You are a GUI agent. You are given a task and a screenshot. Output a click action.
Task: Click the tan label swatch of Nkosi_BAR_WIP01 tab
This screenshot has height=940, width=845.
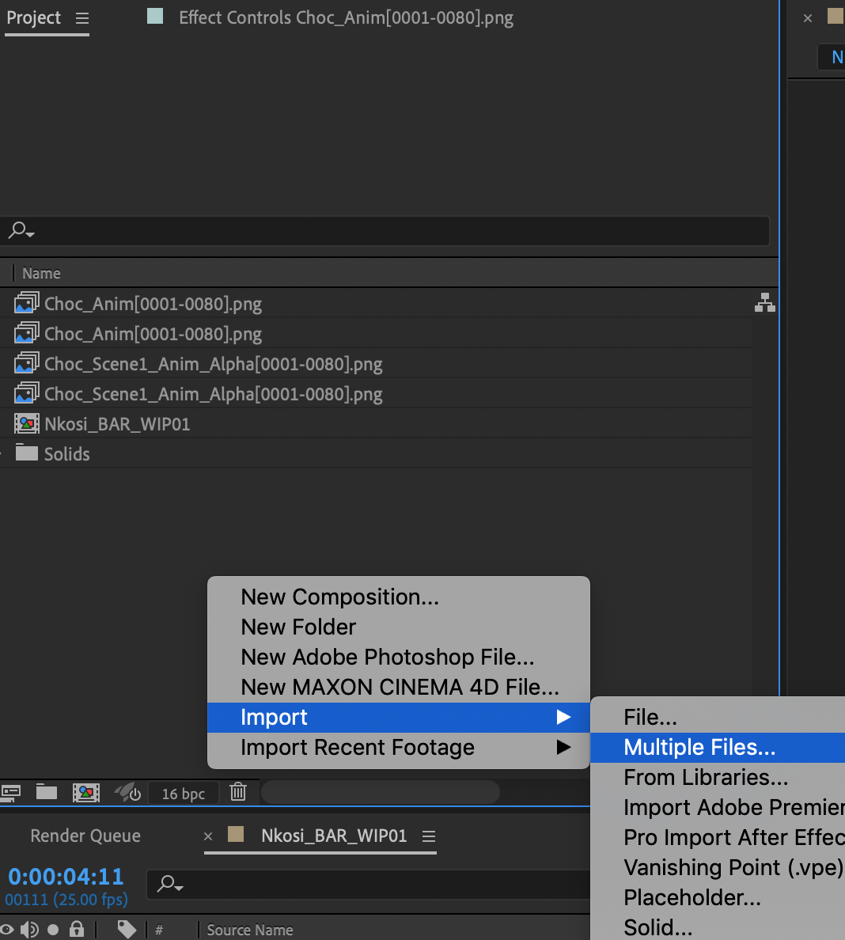point(236,834)
